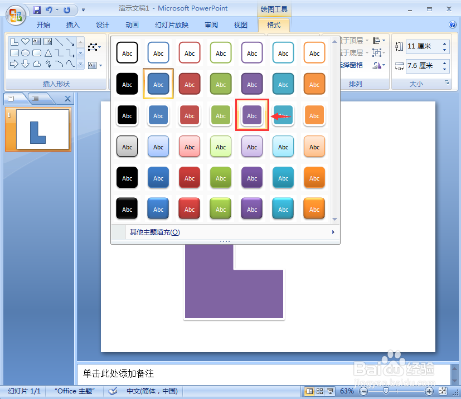Image resolution: width=461 pixels, height=399 pixels.
Task: Pick the down arrow shape
Action: [25, 64]
